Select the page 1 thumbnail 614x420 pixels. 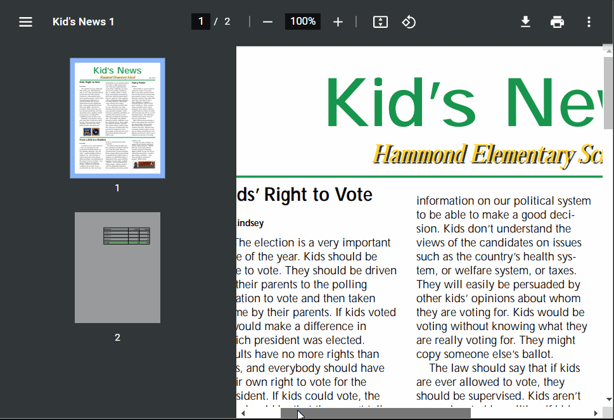coord(117,117)
